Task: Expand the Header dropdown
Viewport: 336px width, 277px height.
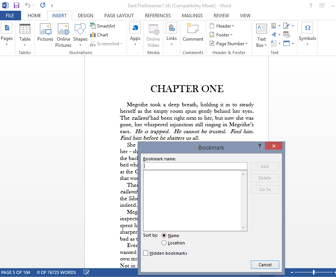Action: [x=222, y=26]
